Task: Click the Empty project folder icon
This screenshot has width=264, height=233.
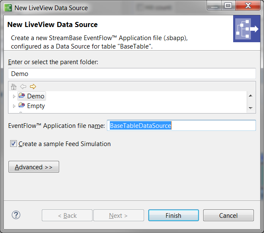Action: [x=22, y=106]
